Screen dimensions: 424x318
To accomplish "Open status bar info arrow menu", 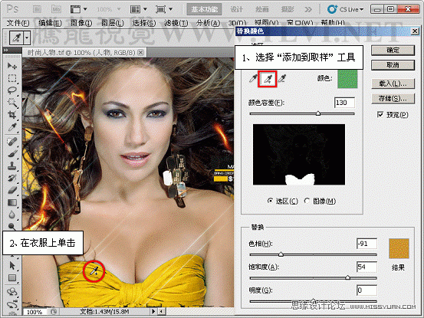I will [x=153, y=311].
